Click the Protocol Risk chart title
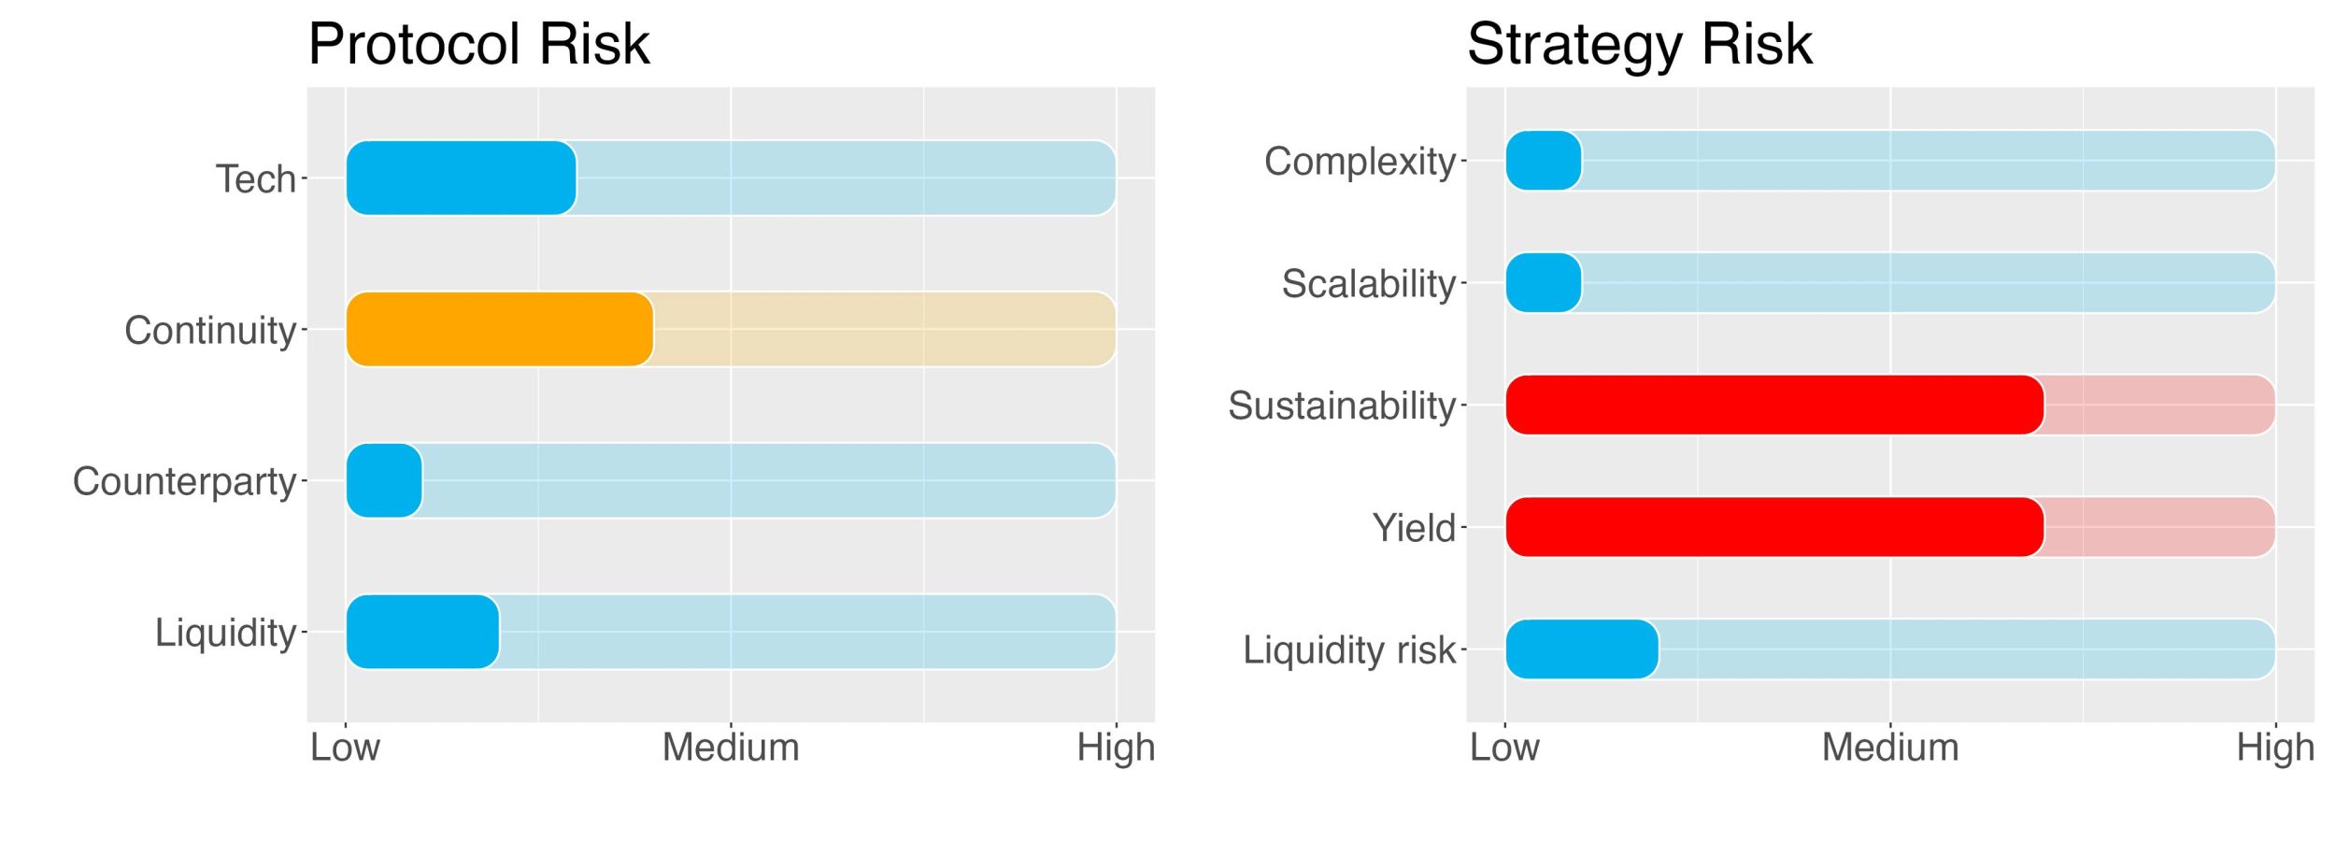 point(478,44)
